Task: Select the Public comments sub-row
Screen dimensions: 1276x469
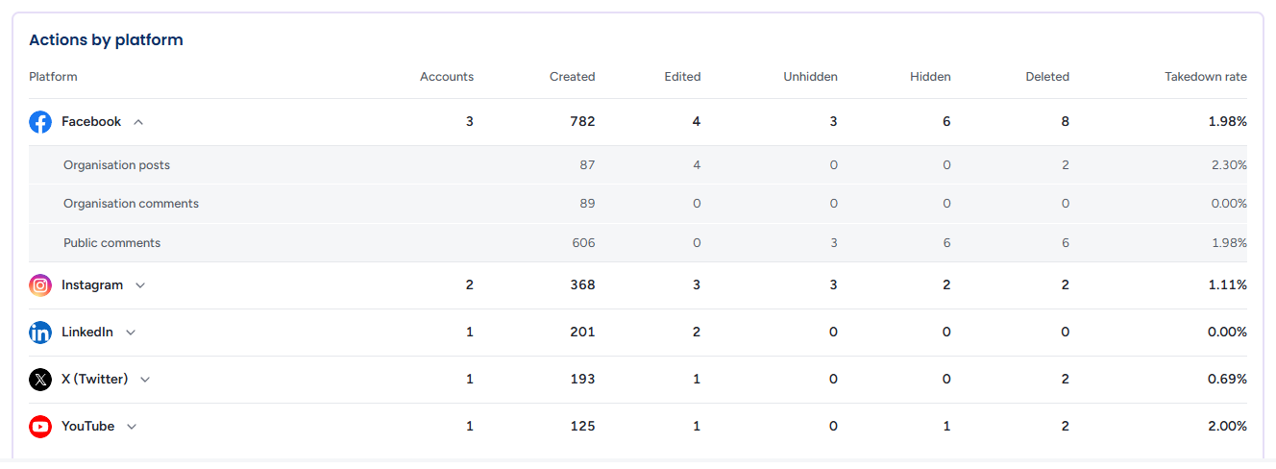Action: coord(638,243)
